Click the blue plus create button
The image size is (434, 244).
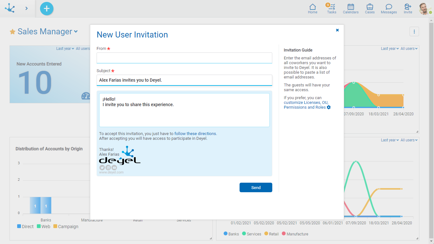pos(47,9)
